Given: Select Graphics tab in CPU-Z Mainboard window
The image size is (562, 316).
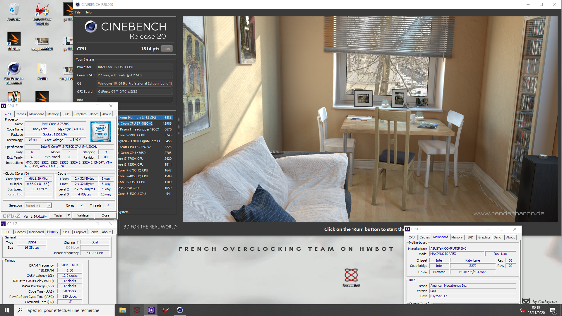Looking at the screenshot, I should pyautogui.click(x=484, y=237).
